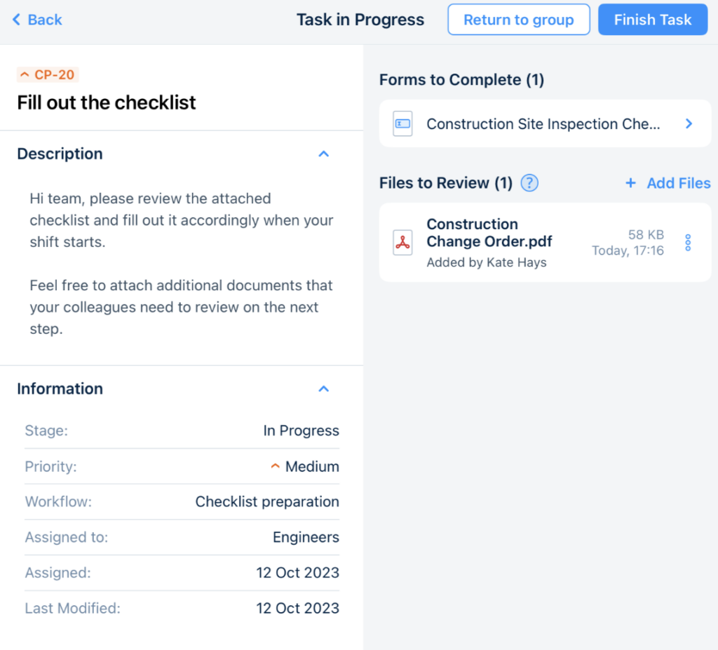Screen dimensions: 718x650
Task: Click the Checklist preparation workflow value
Action: pyautogui.click(x=266, y=502)
